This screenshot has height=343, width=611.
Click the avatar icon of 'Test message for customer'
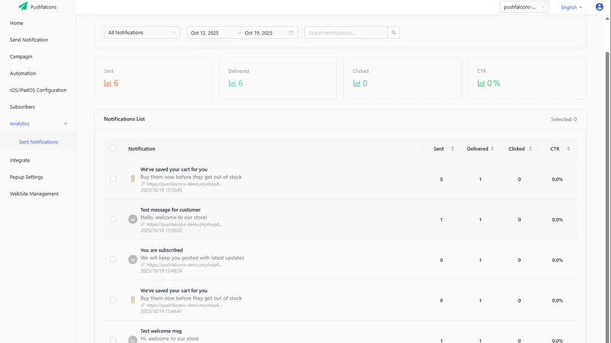tap(133, 220)
